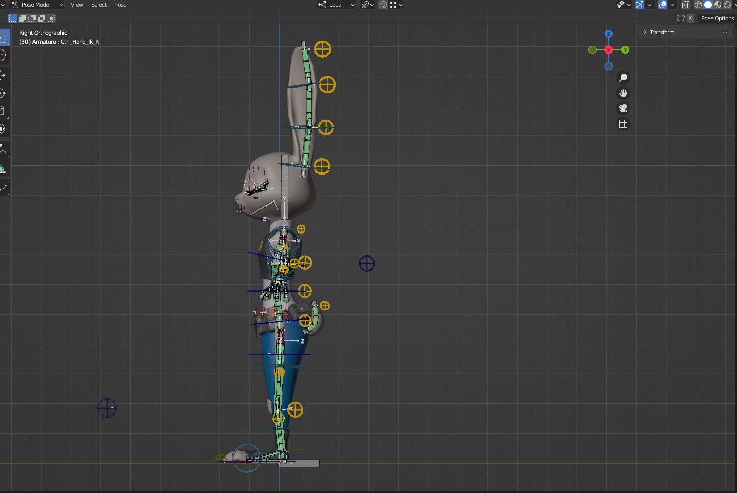Toggle X-ray mode

(x=686, y=5)
